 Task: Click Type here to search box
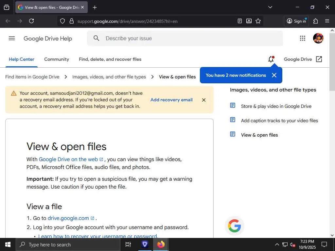pyautogui.click(x=68, y=244)
